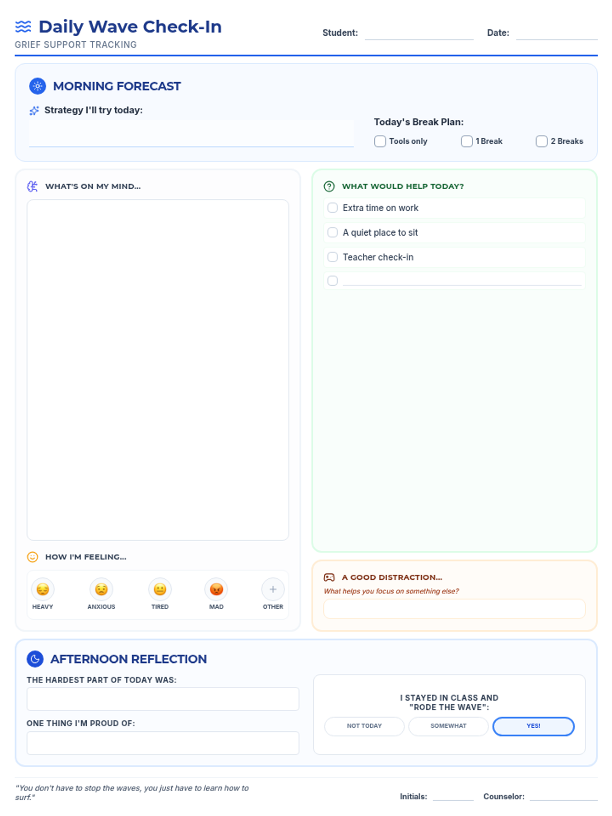Click the Afternoon Reflection moon icon
The image size is (612, 816).
(35, 659)
